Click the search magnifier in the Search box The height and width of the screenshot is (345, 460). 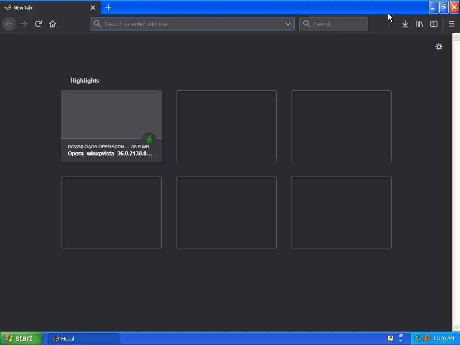coord(306,24)
